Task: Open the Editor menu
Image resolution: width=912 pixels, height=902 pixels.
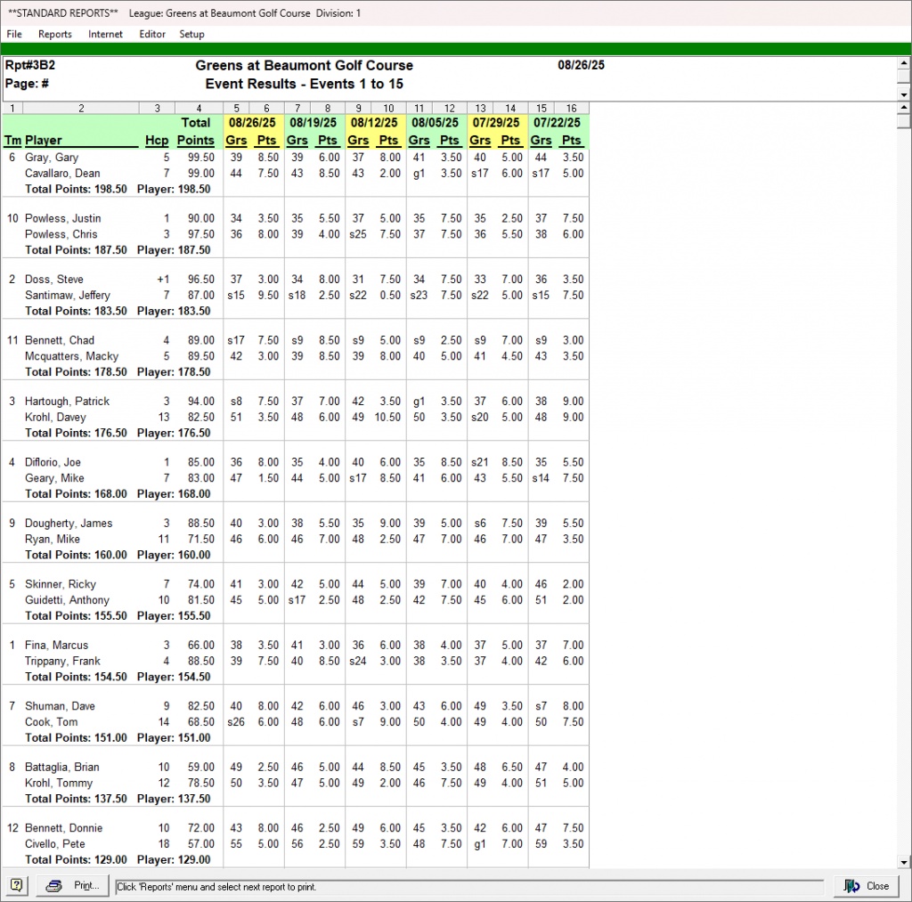Action: point(152,35)
